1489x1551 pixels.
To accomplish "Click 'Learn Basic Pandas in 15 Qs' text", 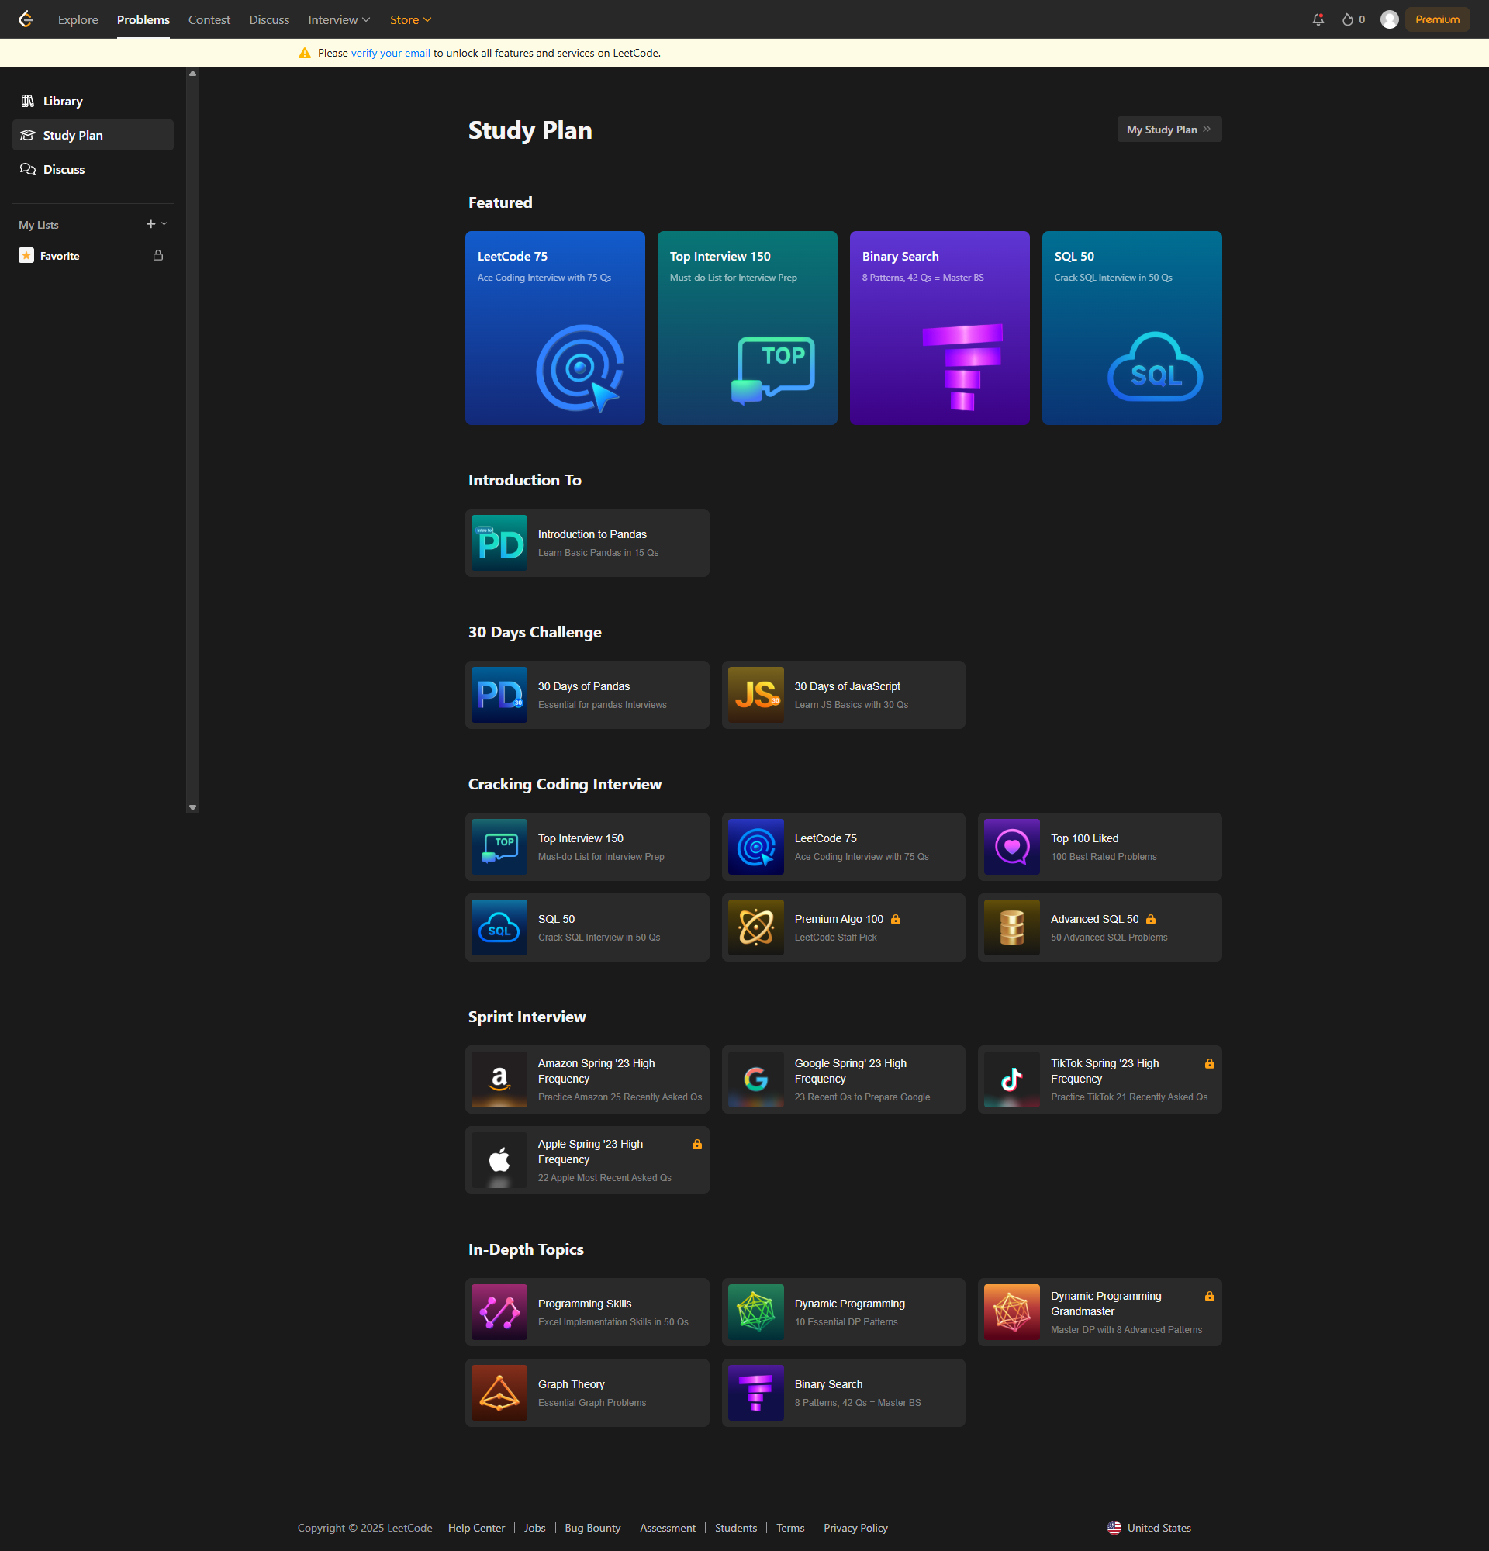I will tap(598, 553).
